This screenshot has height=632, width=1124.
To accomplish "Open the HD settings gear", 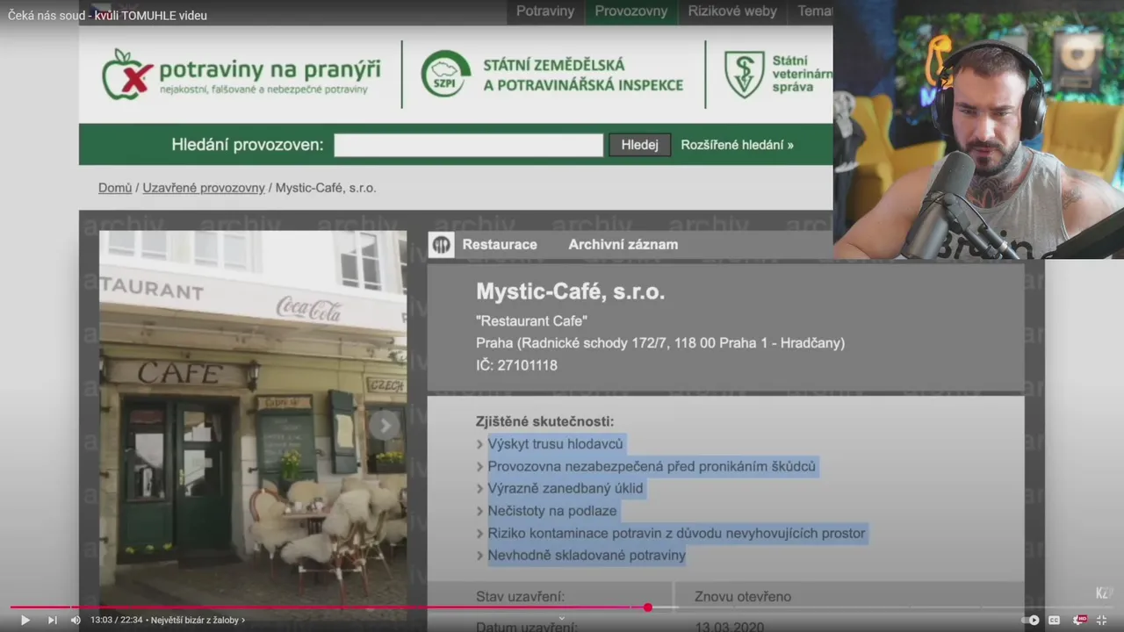I will pyautogui.click(x=1079, y=620).
